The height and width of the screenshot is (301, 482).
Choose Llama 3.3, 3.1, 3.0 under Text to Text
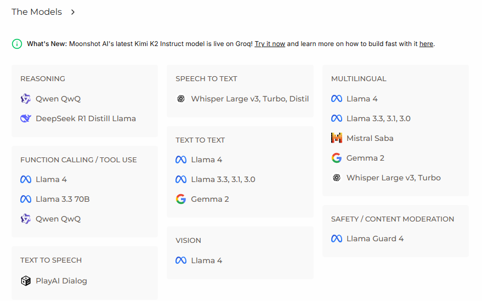[223, 179]
